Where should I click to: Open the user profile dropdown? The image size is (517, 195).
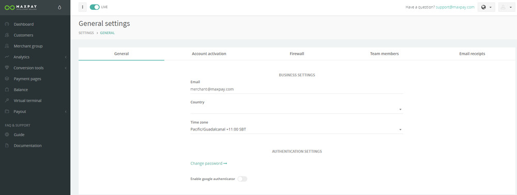tap(507, 7)
